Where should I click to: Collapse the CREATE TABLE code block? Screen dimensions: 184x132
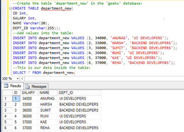[11, 8]
